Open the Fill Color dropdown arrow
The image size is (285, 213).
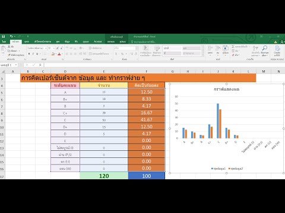[56, 54]
